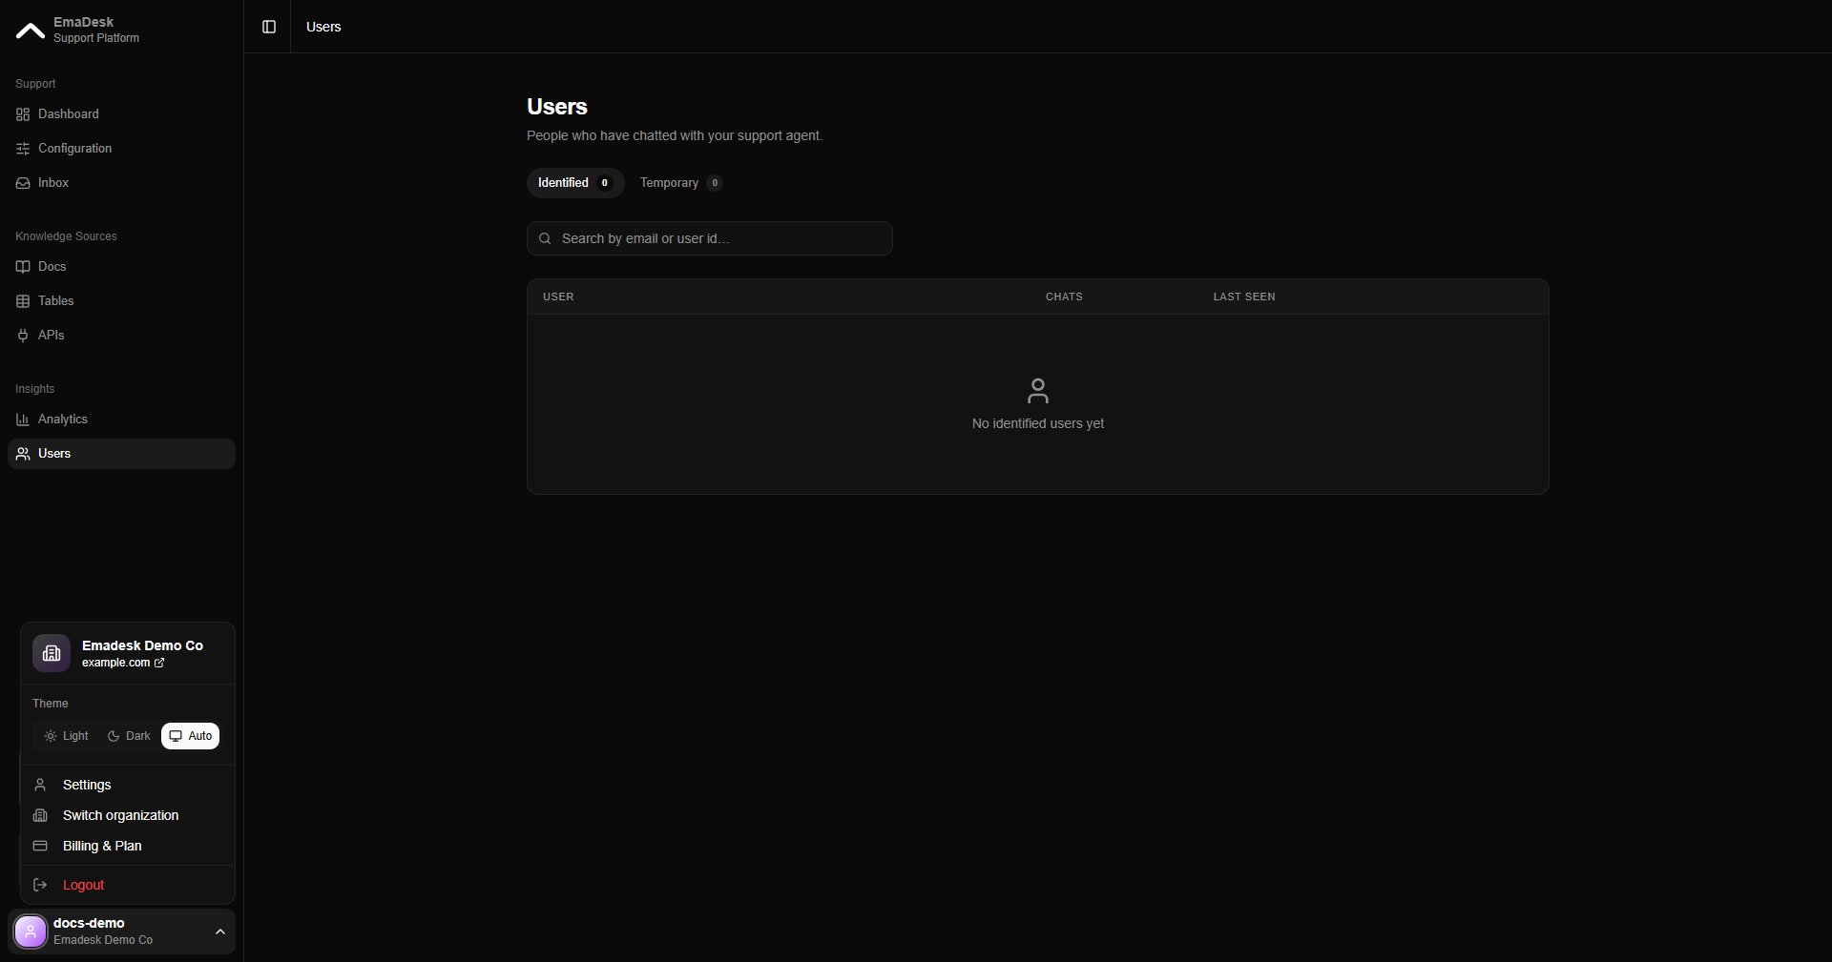Screen dimensions: 1832x962
Task: Click the Temporary count badge
Action: (715, 183)
